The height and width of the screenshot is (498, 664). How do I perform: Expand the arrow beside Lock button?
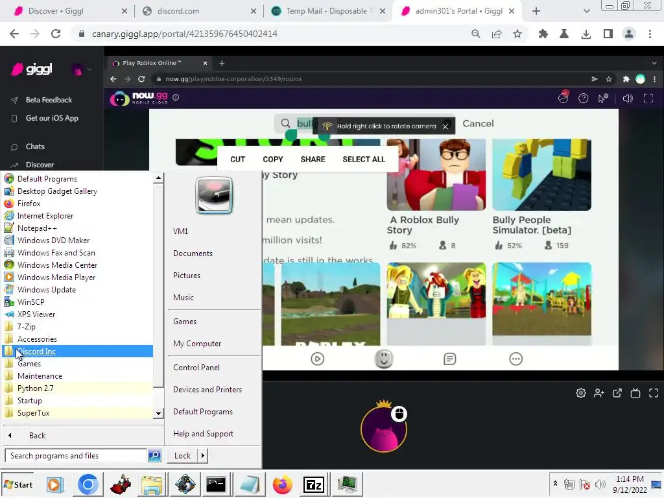(202, 456)
